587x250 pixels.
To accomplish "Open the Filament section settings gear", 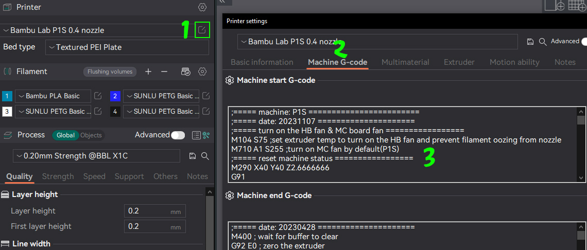I will [202, 72].
